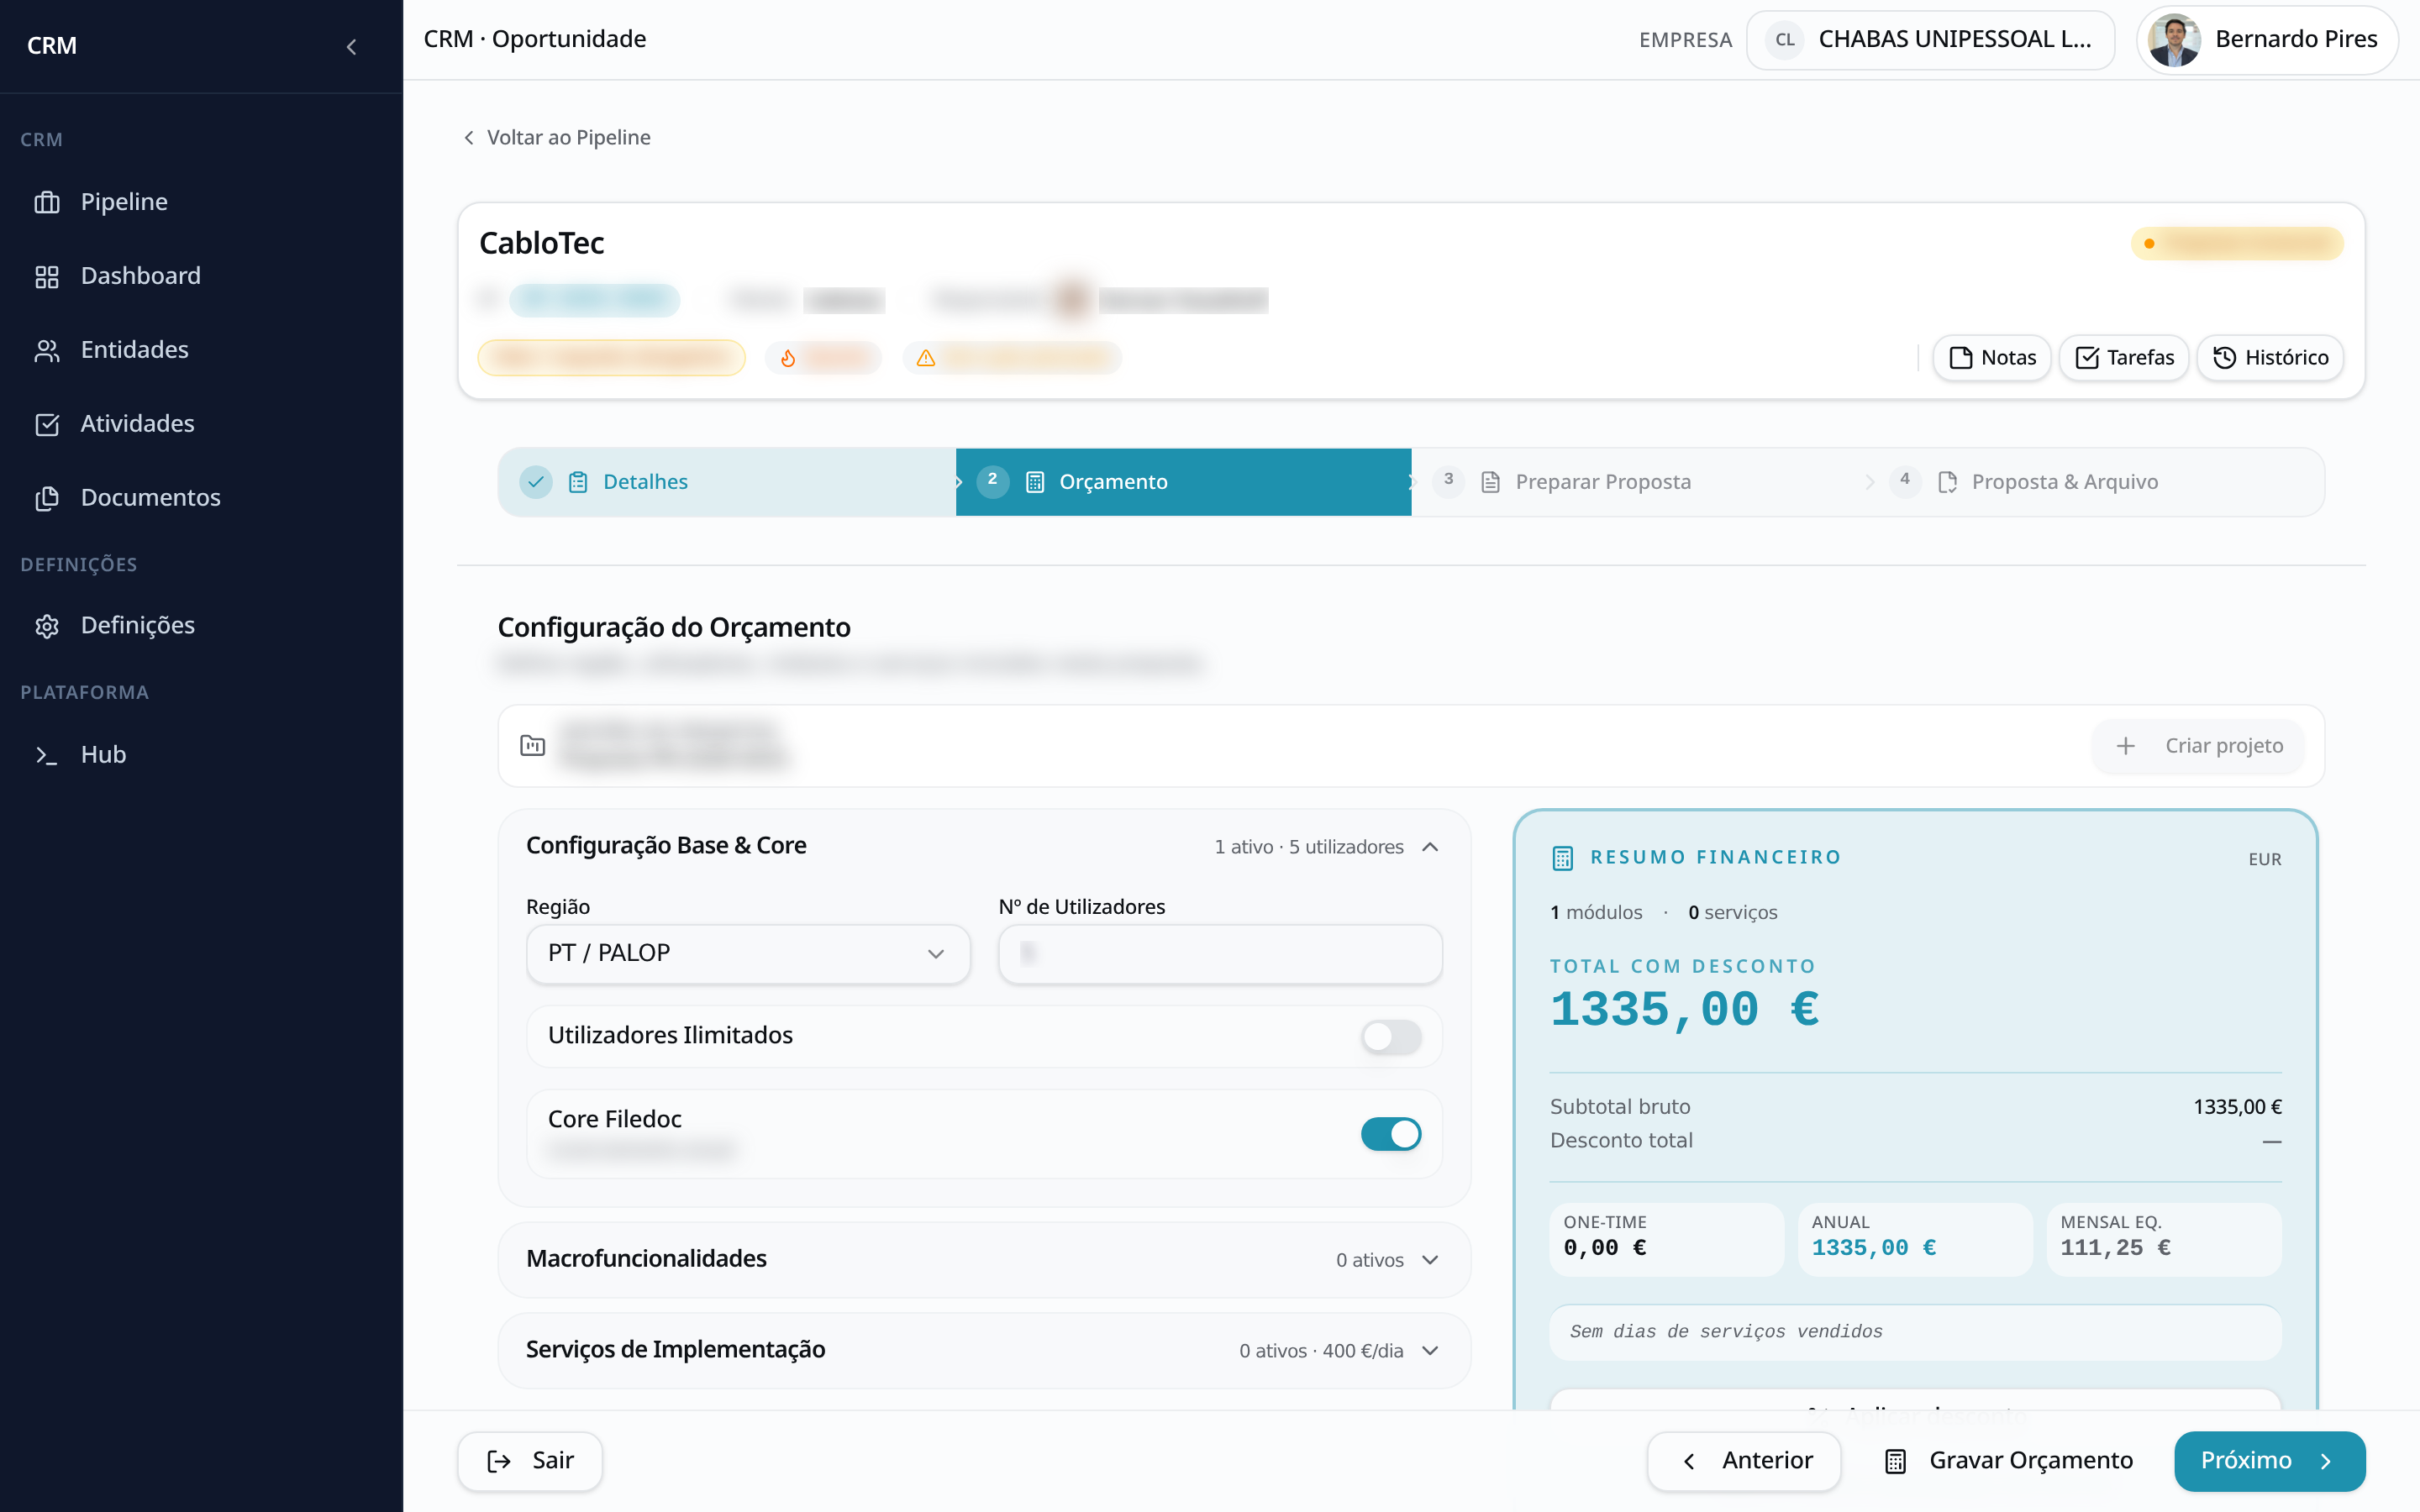The image size is (2420, 1512).
Task: Go to Dashboard grid icon
Action: [47, 277]
